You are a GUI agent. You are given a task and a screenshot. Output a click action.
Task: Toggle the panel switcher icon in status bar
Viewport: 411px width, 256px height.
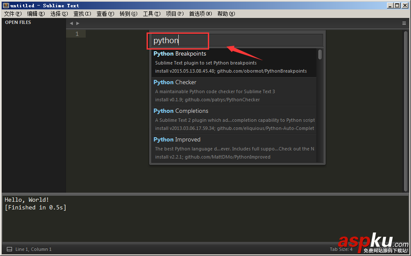(x=9, y=249)
